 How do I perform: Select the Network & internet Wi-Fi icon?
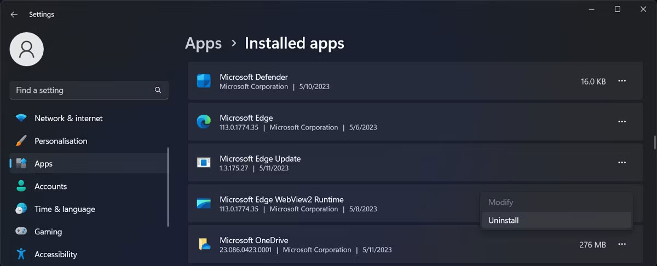[21, 119]
